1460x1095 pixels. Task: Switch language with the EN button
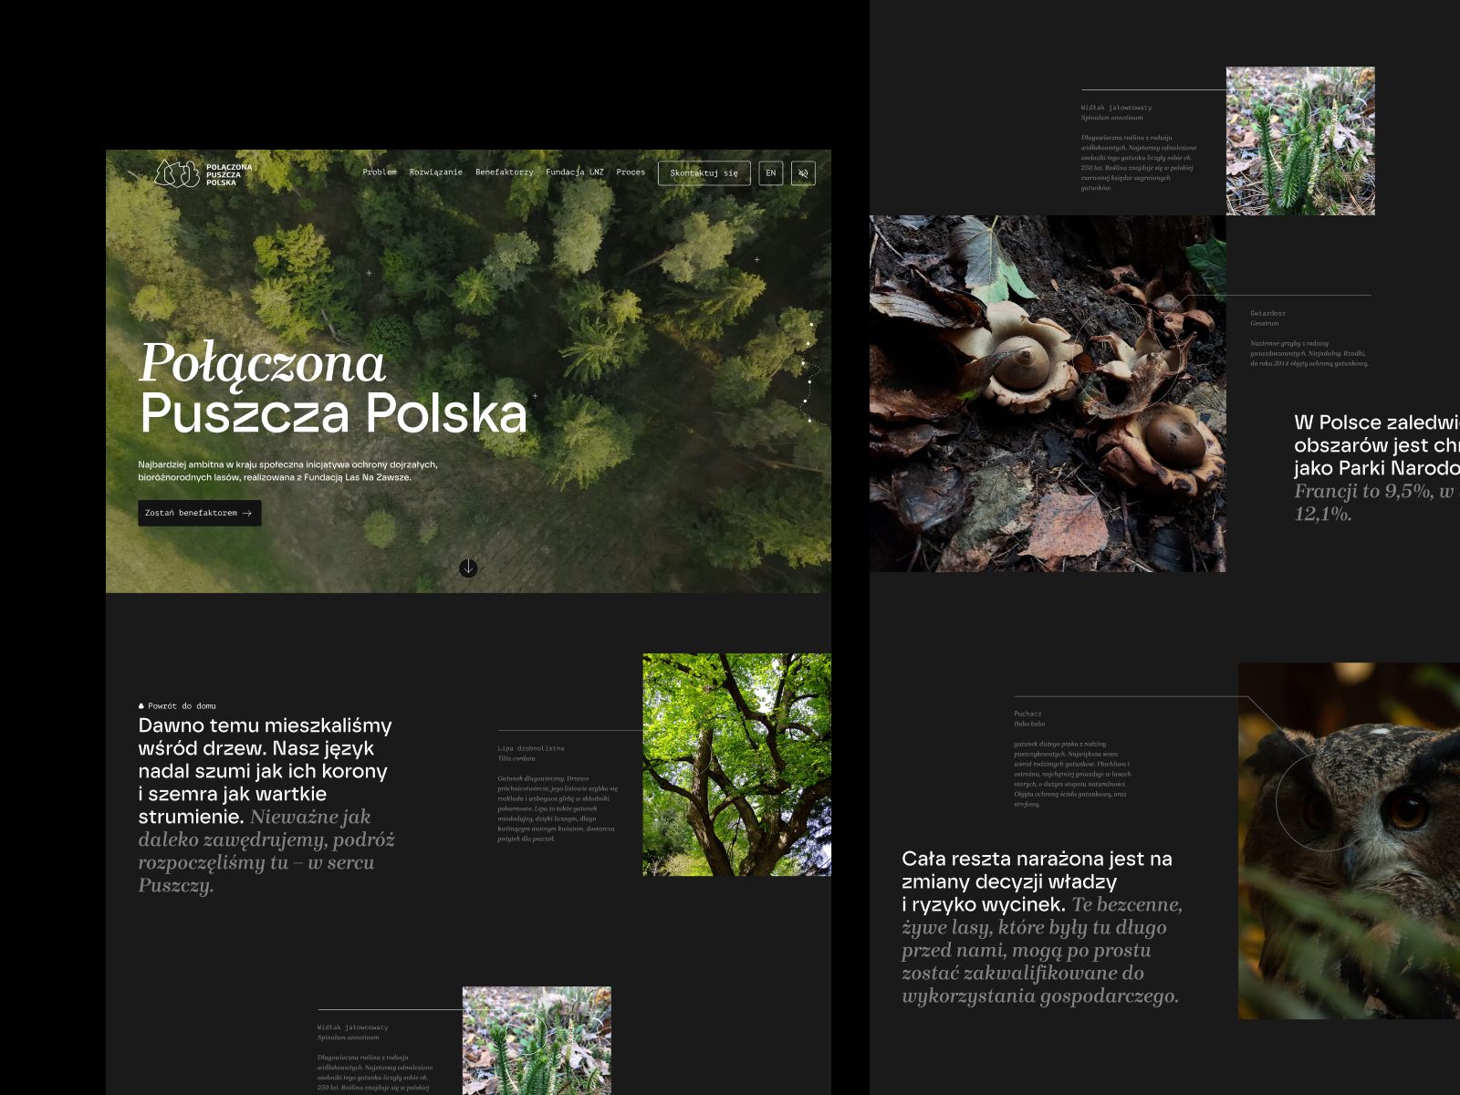pyautogui.click(x=771, y=173)
